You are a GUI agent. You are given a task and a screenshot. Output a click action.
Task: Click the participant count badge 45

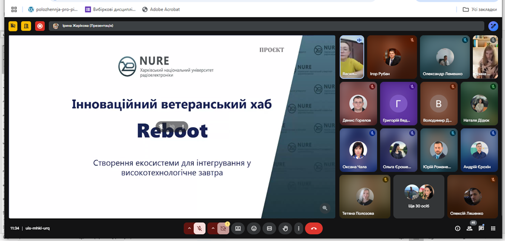click(473, 223)
